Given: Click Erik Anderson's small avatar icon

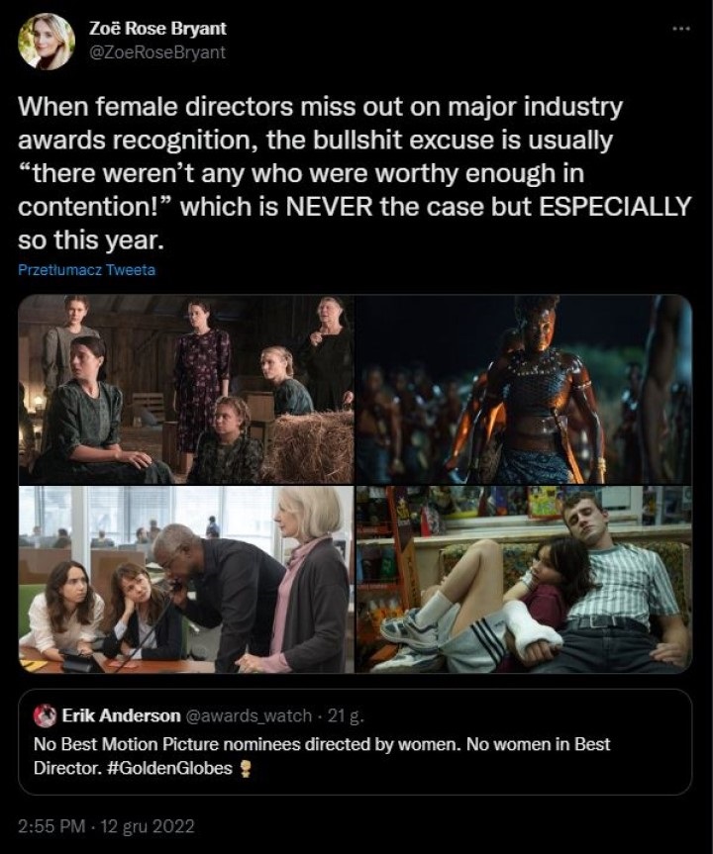Looking at the screenshot, I should [45, 715].
